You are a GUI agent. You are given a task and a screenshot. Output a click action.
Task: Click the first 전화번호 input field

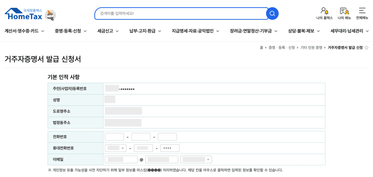point(114,137)
